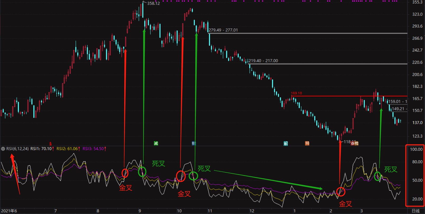Click the 358.12 high price label
This screenshot has width=425, height=214.
(153, 3)
